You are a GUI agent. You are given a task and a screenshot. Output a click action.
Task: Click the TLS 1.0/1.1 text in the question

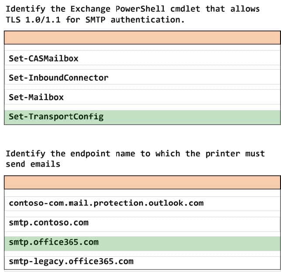click(x=33, y=20)
